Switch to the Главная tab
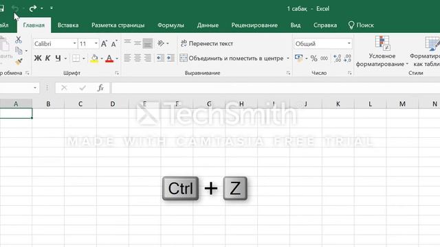 point(34,25)
